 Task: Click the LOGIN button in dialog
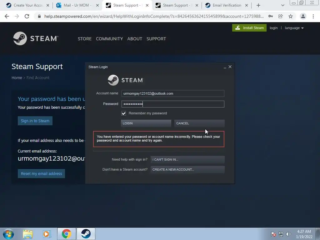(146, 123)
